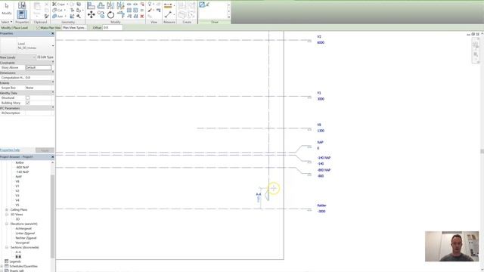484x272 pixels.
Task: Click the Offset input field
Action: point(113,27)
